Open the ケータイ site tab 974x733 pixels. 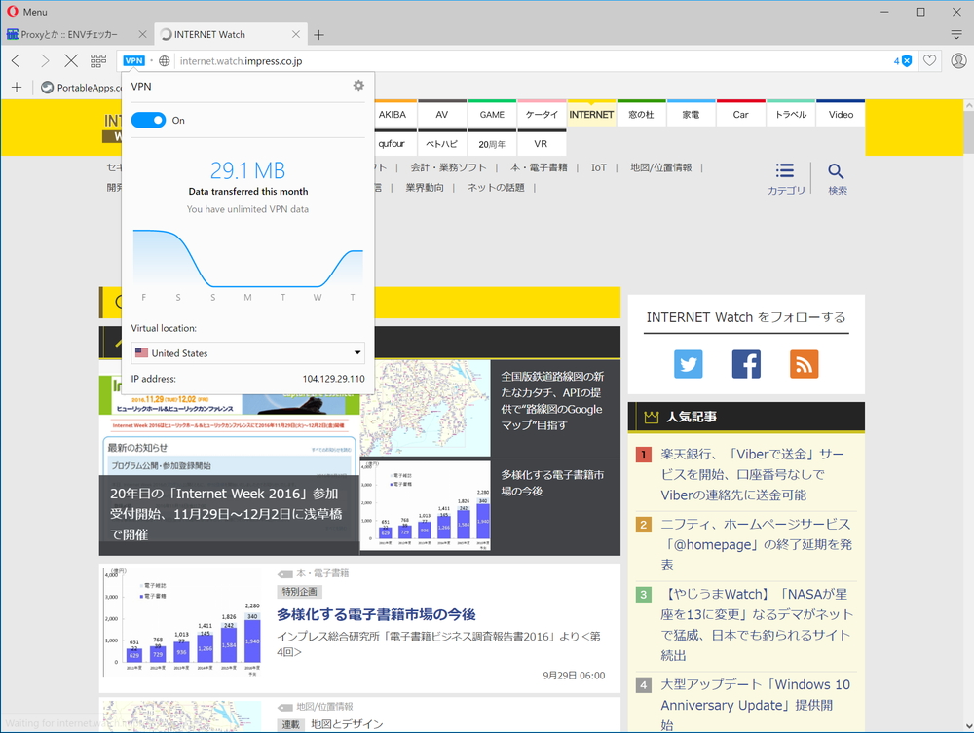(x=542, y=114)
